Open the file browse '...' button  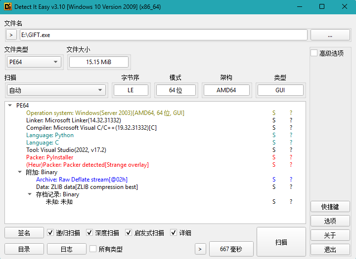(x=330, y=35)
